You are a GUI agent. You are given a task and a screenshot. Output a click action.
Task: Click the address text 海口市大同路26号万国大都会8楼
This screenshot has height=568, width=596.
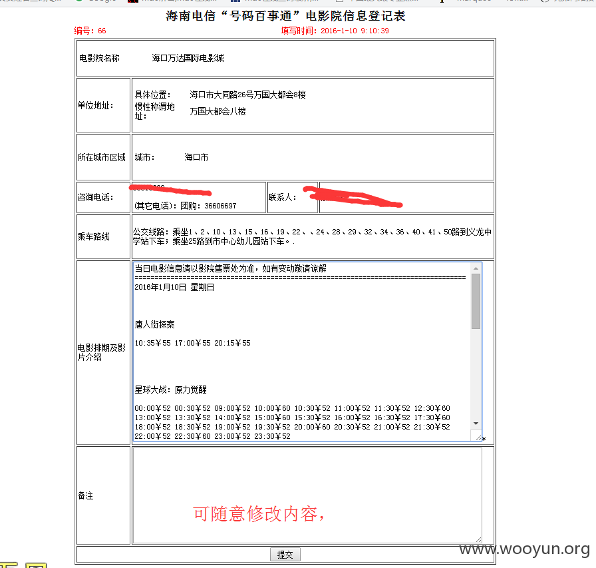pos(248,95)
